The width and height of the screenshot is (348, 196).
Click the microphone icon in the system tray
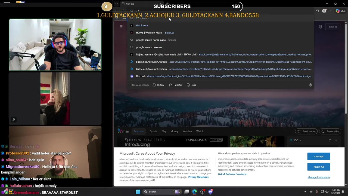317,192
